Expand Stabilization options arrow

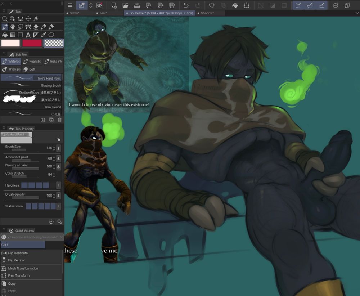(x=59, y=206)
